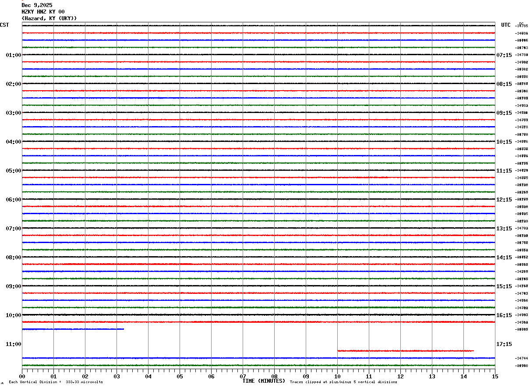Click minute-axis tick label 11
The image size is (530, 388).
pos(369,376)
